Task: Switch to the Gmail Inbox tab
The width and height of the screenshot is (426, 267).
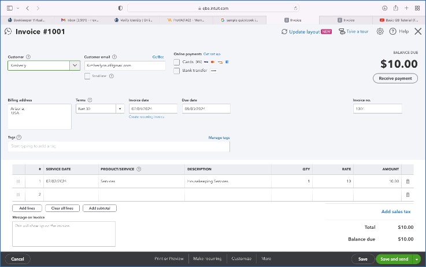Action: [x=80, y=20]
